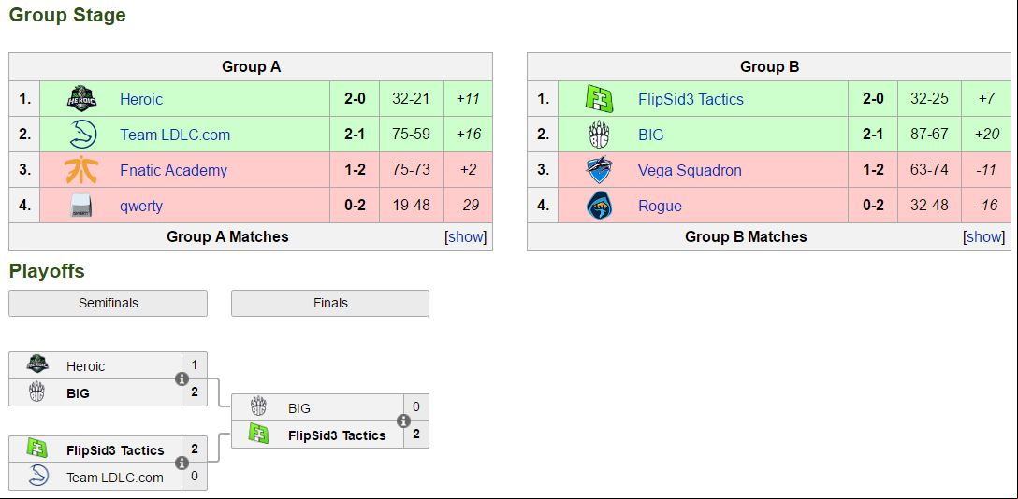Screen dimensions: 1018x499
Task: Click the BIG logo in Group B table
Action: pos(599,135)
